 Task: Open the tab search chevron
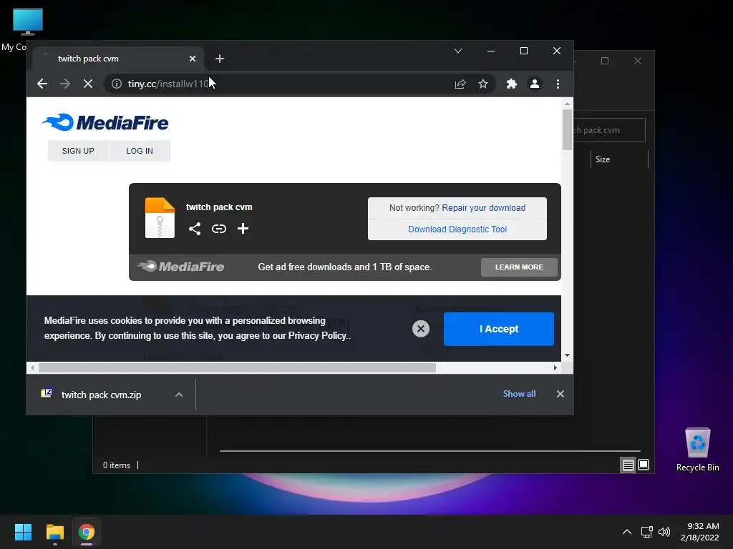pyautogui.click(x=458, y=51)
